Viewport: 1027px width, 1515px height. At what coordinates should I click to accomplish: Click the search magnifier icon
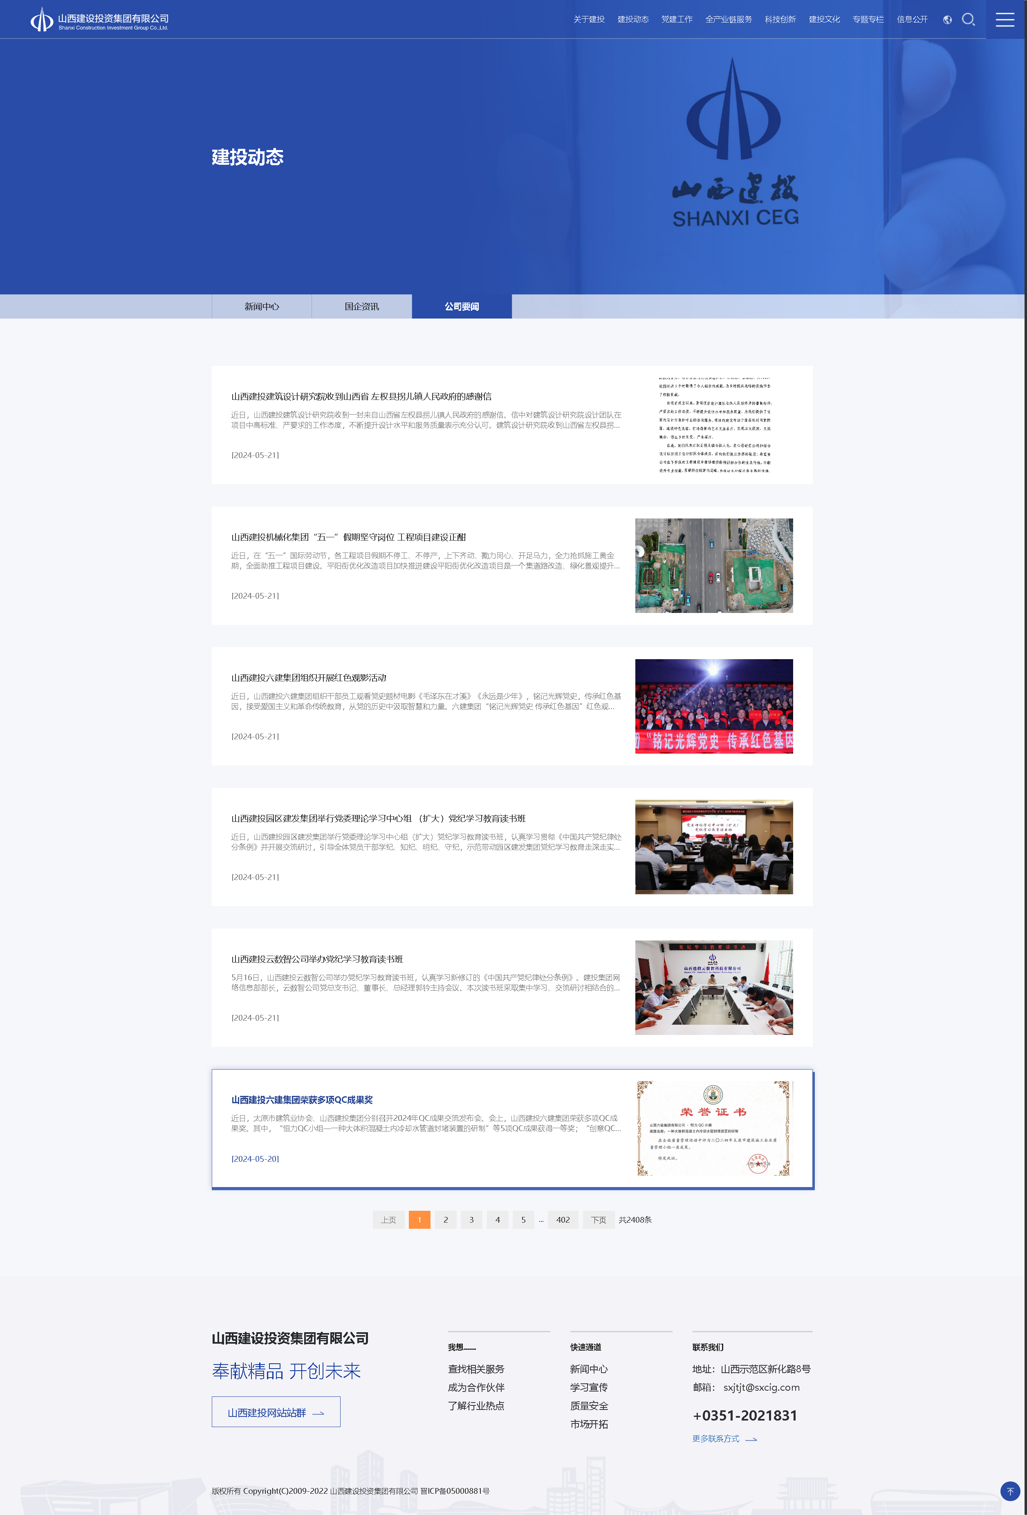click(x=969, y=20)
